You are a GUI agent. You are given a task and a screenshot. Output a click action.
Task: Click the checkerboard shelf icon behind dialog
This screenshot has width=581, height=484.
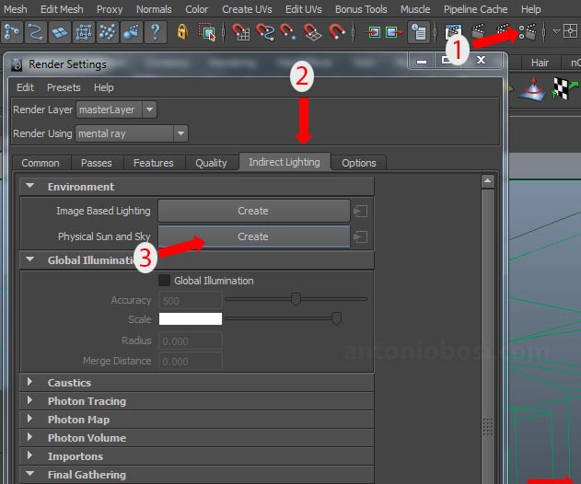[x=564, y=88]
